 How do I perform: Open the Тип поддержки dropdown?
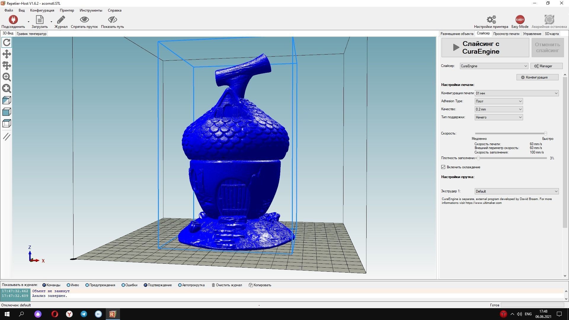tap(498, 117)
